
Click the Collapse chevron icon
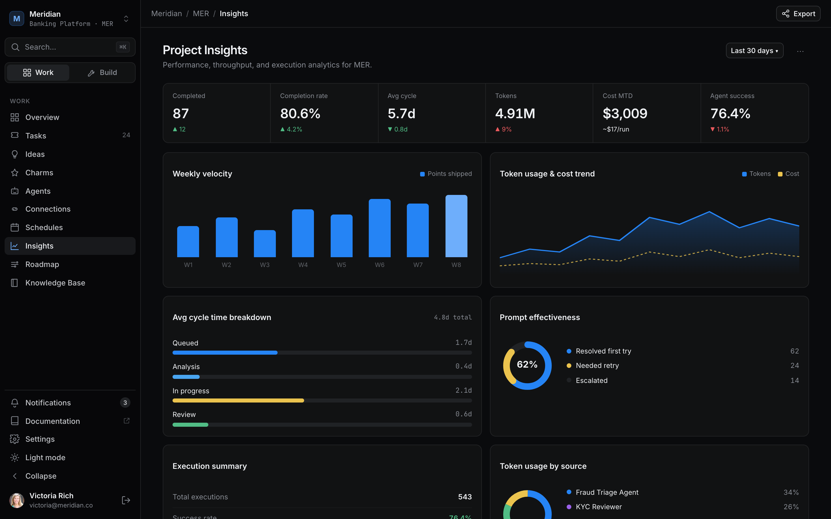(14, 476)
